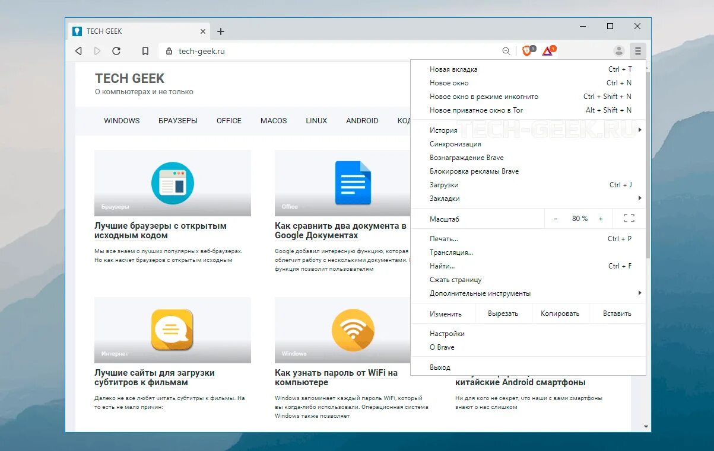Click the TECH GEEK site title
The width and height of the screenshot is (714, 451).
[129, 78]
